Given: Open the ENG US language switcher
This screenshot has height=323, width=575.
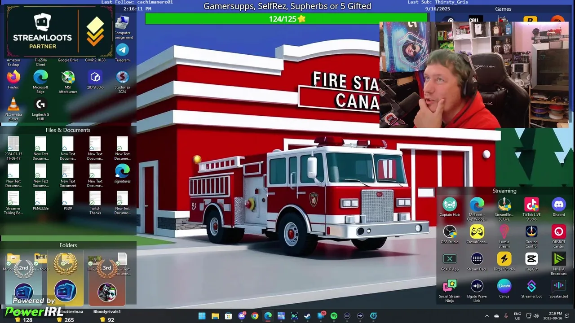Looking at the screenshot, I should (517, 316).
